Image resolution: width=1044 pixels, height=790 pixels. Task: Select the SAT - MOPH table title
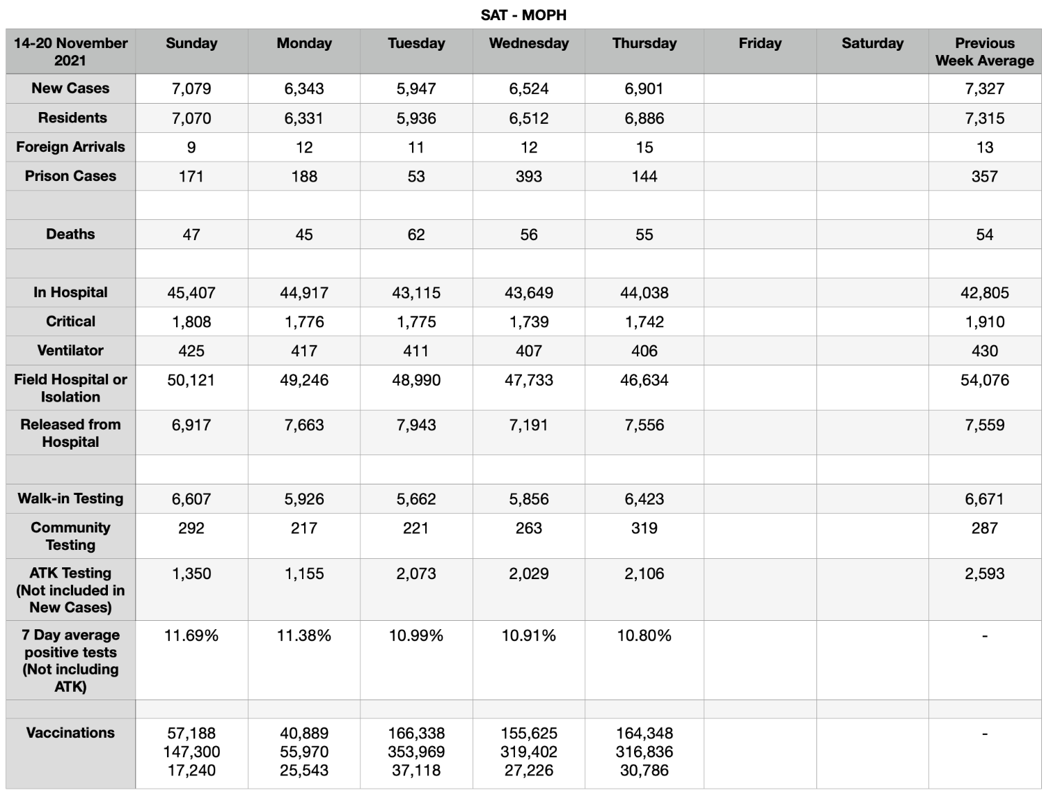click(x=523, y=15)
